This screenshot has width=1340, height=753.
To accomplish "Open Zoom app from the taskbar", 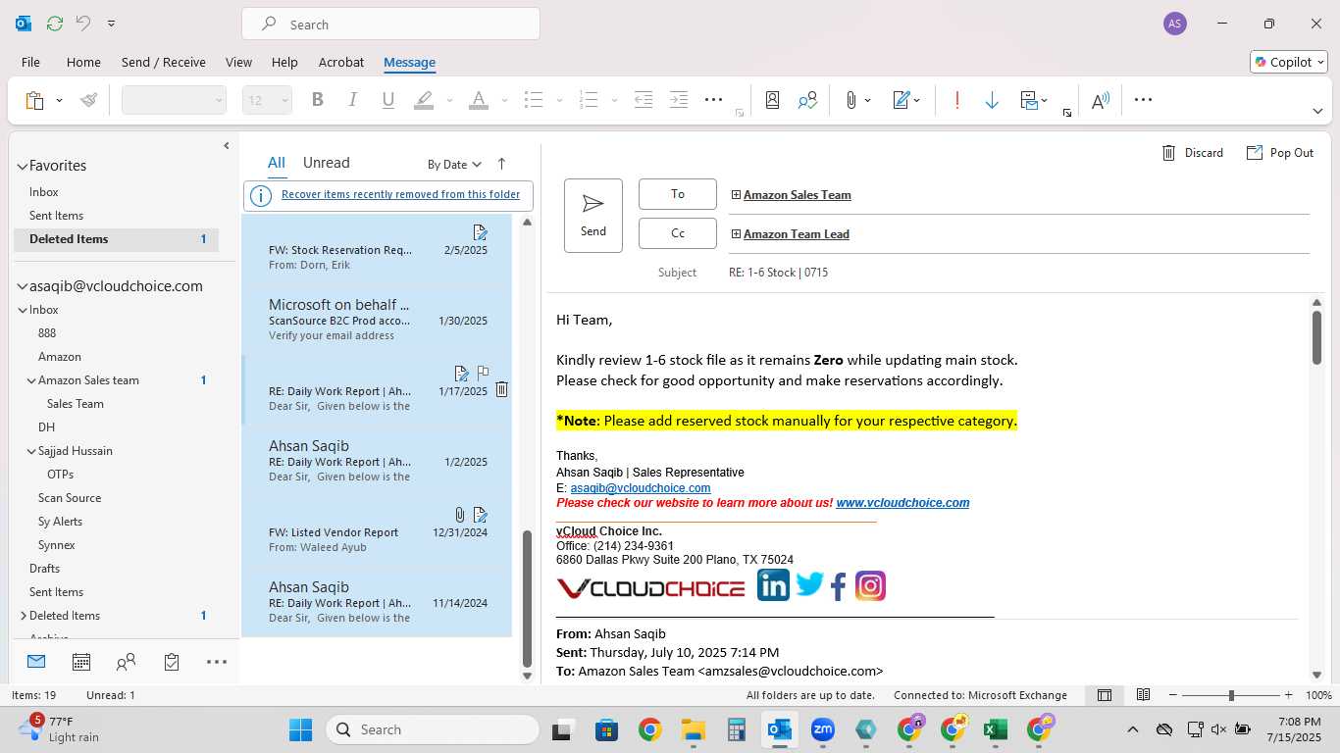I will [822, 729].
